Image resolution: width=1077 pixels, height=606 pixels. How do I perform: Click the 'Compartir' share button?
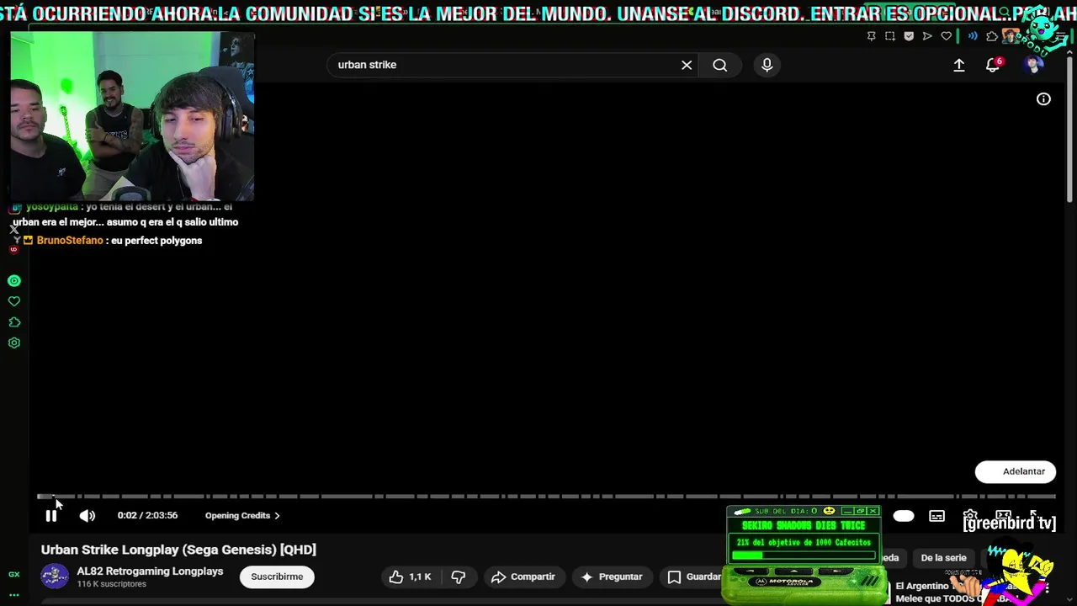(523, 577)
